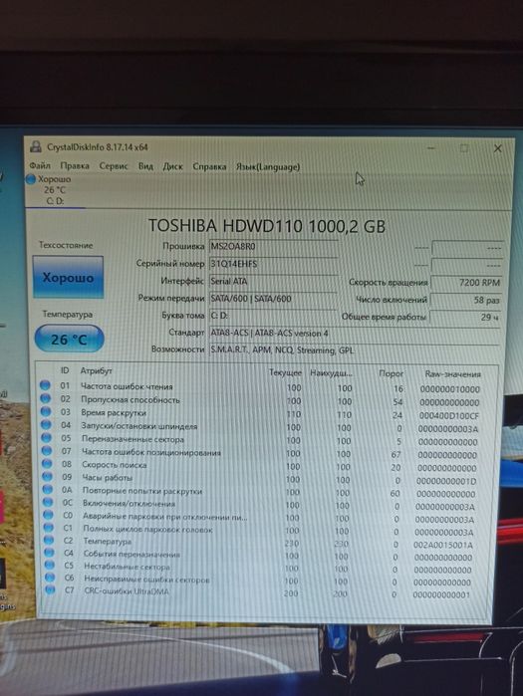Screen dimensions: 523x696
Task: Click raw value 000400D100CF
Action: tap(449, 416)
